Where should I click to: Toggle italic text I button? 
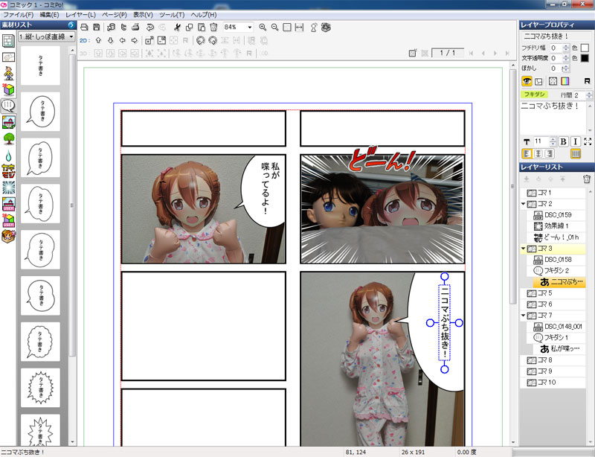click(x=575, y=141)
